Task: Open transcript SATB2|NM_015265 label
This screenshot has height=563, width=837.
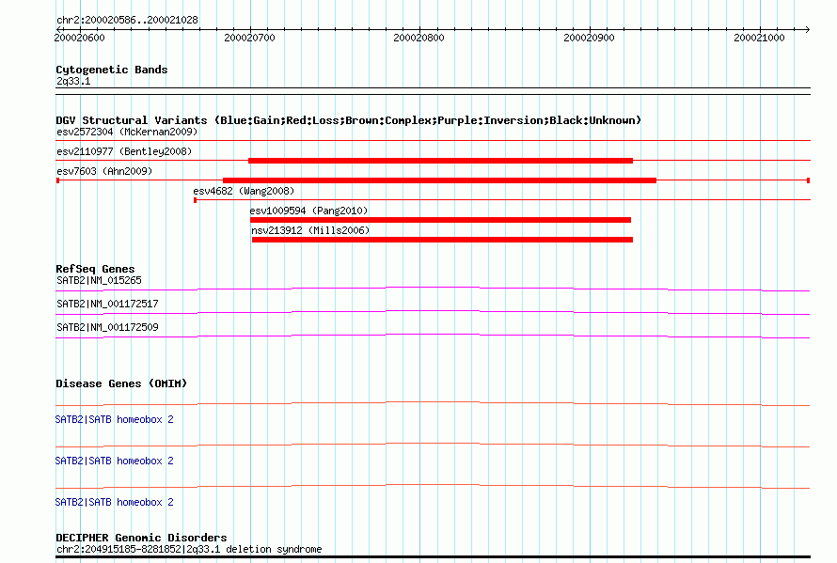Action: (100, 281)
